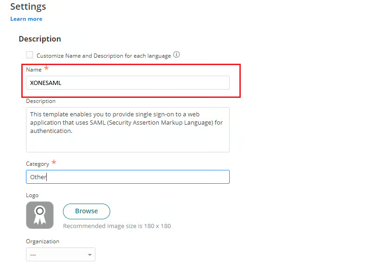Click into the Name field containing XONESAML
Viewport: 376px width, 265px height.
pyautogui.click(x=127, y=83)
